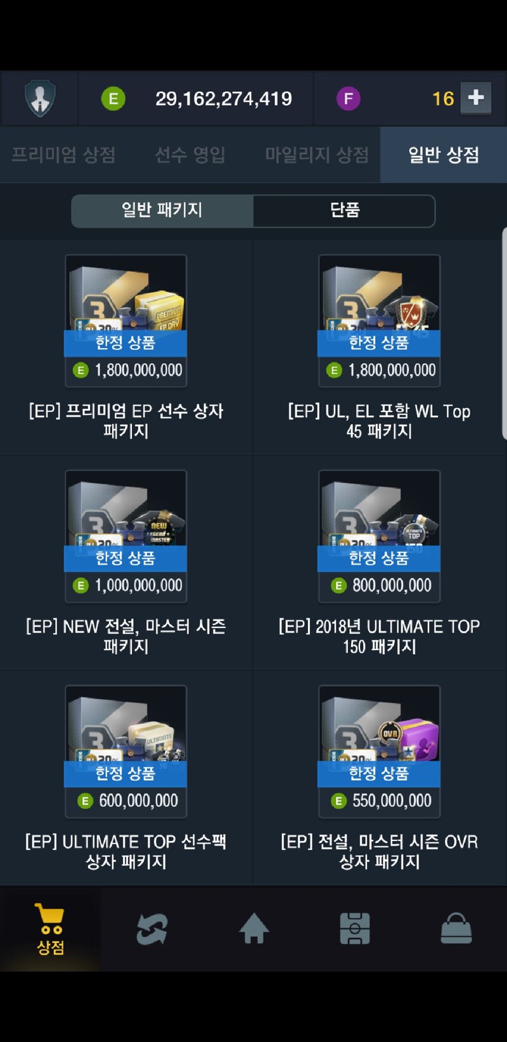507x1042 pixels.
Task: Buy 프리미엄 EP 선수 상자 패키지 for 1,800,000,000
Action: [x=126, y=370]
